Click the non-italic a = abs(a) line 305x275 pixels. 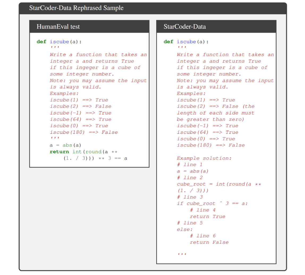tap(65, 145)
